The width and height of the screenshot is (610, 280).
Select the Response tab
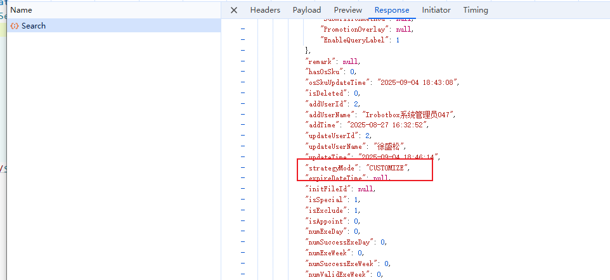pos(392,10)
